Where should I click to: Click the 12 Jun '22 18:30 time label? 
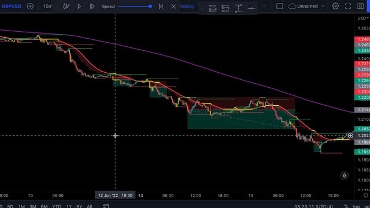pos(115,195)
